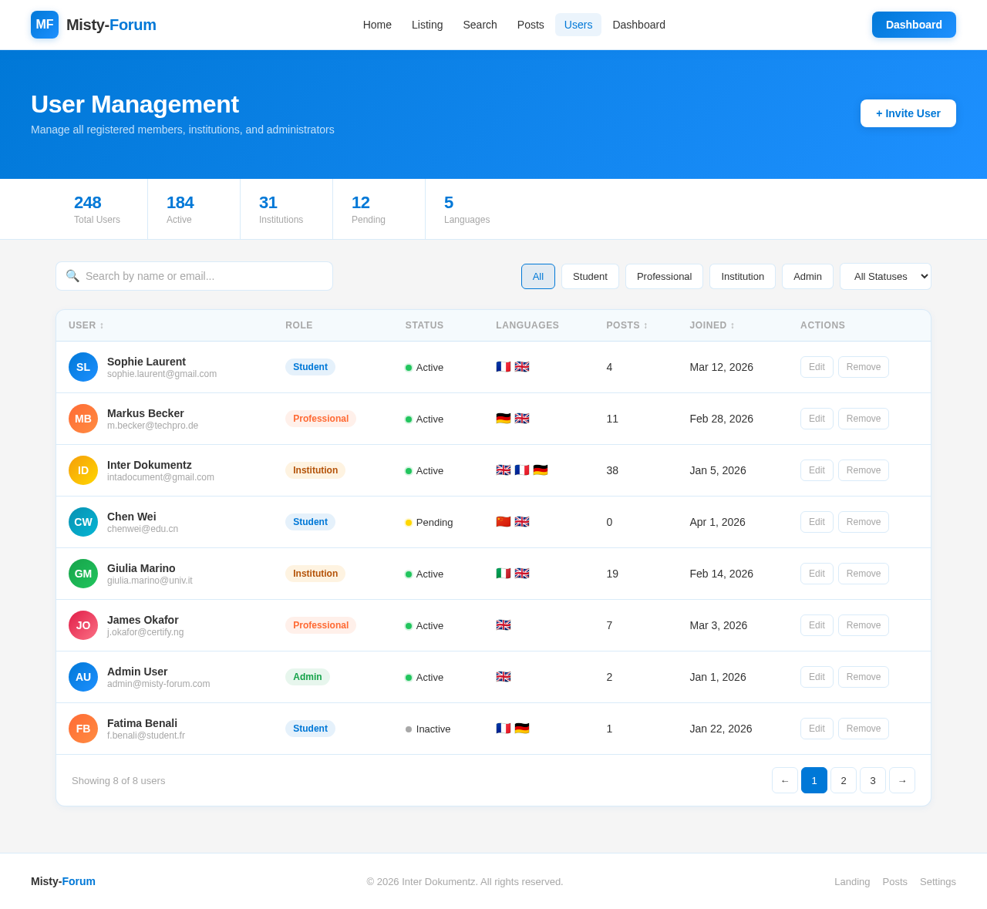Click the magnifying glass search icon

(x=73, y=276)
